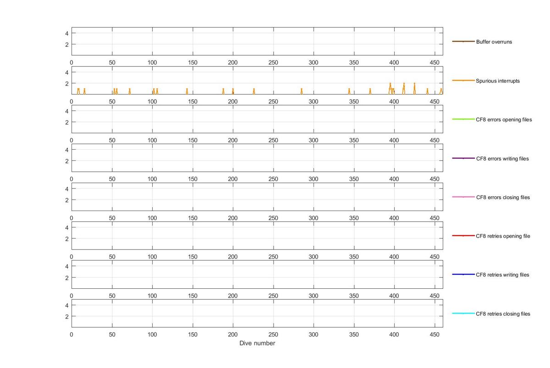This screenshot has height=368, width=550.
Task: Select the red CF8 retries opening legend line
Action: 463,236
